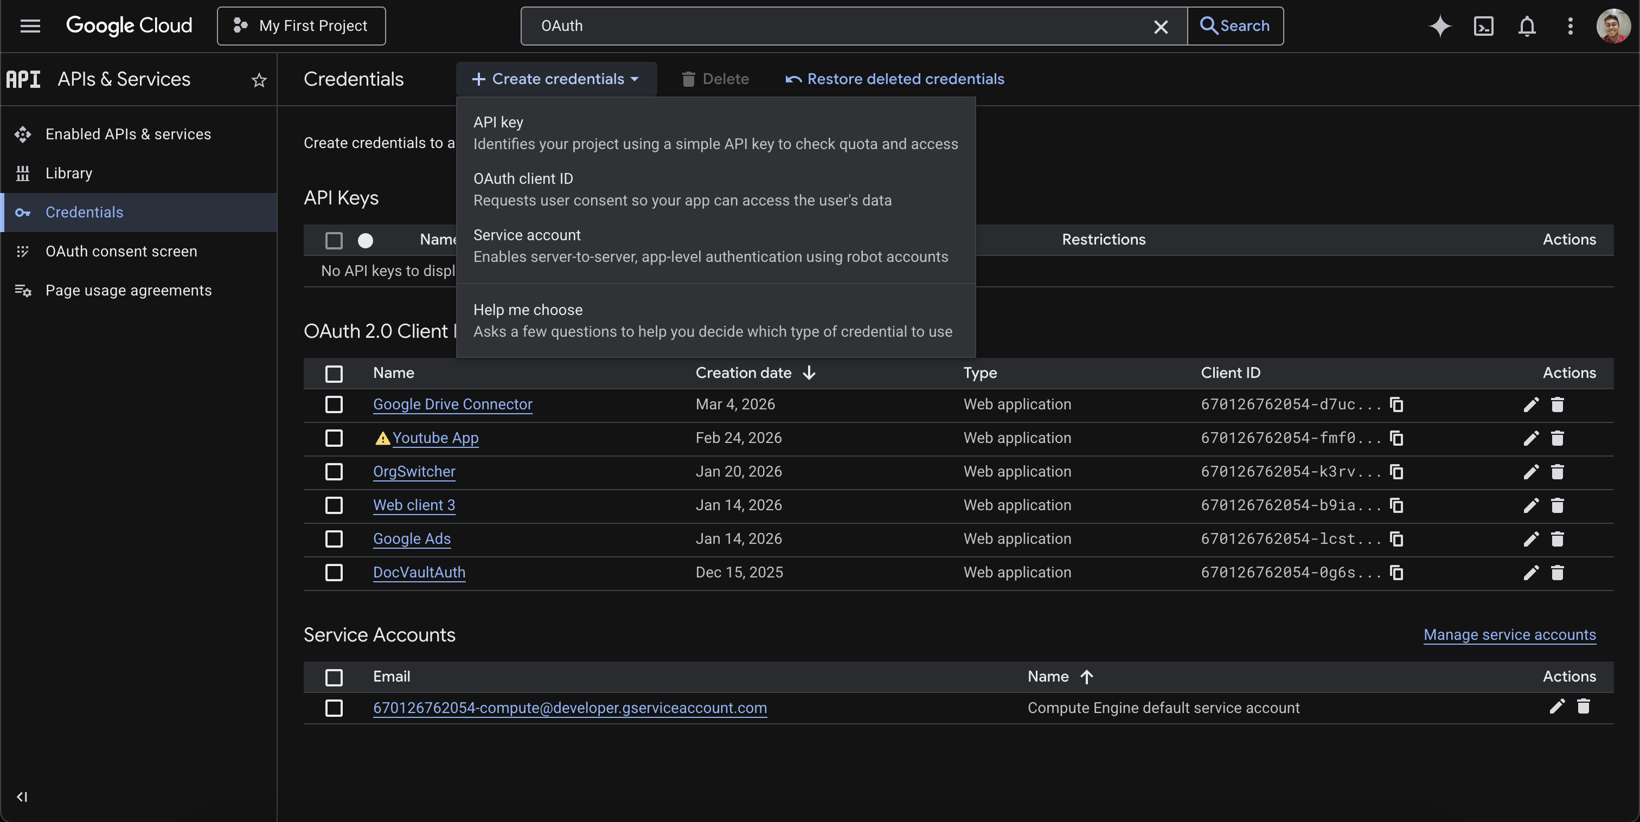Select the checkbox for Youtube App

point(334,438)
